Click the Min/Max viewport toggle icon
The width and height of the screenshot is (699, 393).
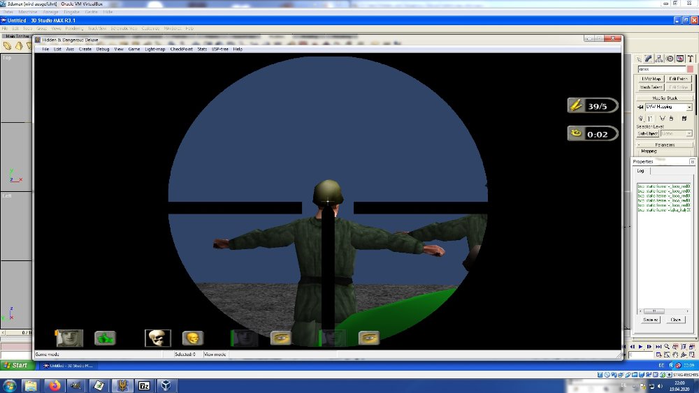click(x=692, y=355)
